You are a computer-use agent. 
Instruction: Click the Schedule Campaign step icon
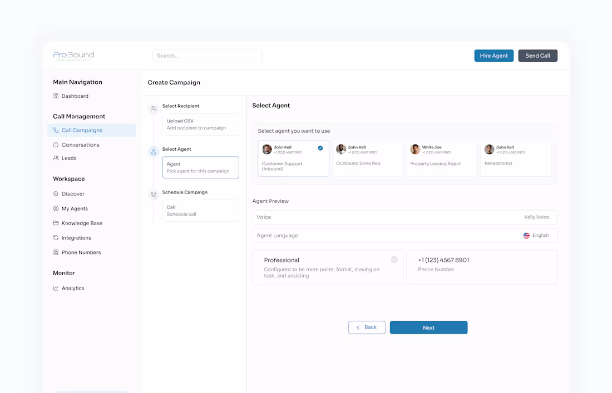(x=154, y=195)
